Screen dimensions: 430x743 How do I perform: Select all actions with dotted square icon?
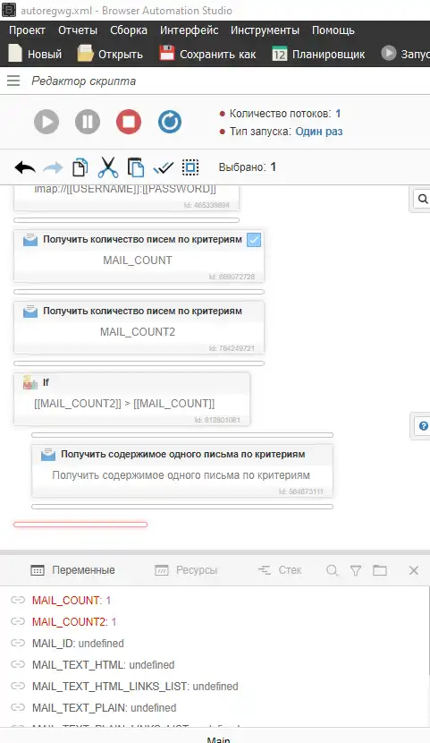[x=190, y=167]
